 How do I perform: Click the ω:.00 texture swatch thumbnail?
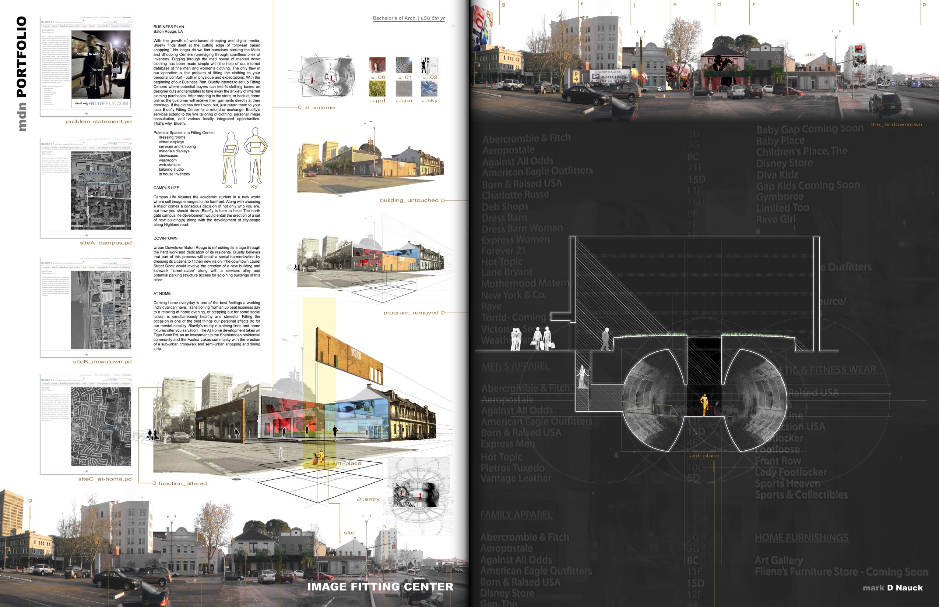pos(377,65)
